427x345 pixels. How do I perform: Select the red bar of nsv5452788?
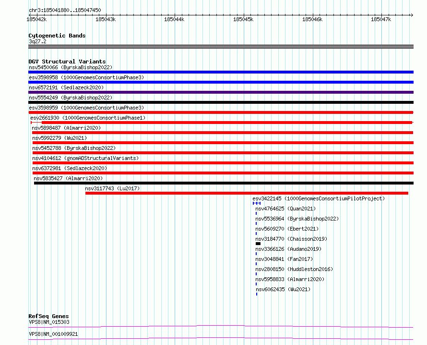pos(223,153)
